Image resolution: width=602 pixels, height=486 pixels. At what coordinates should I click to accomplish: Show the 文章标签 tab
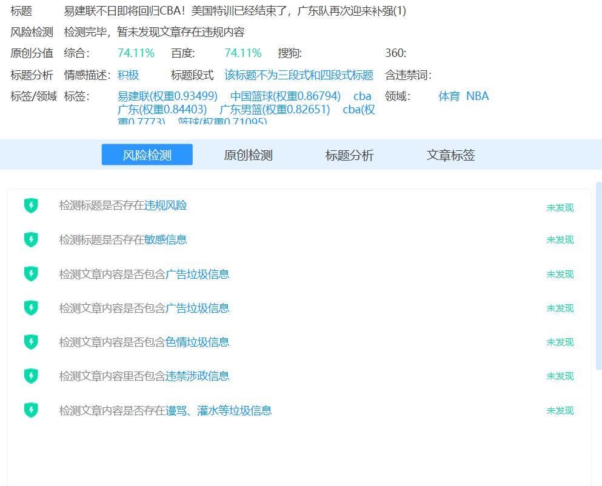(450, 155)
